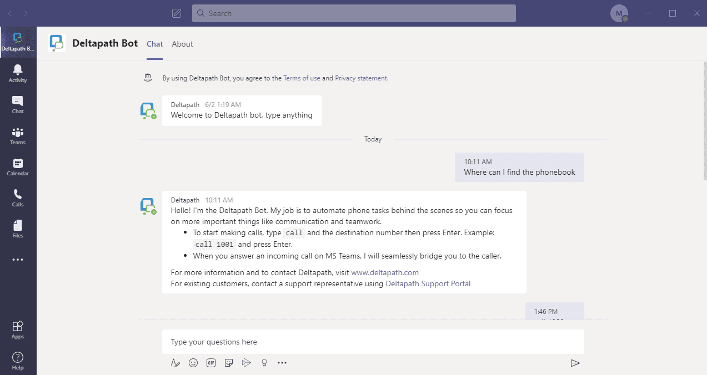Insert a GIF using the GIF icon
The image size is (707, 375).
tap(211, 363)
